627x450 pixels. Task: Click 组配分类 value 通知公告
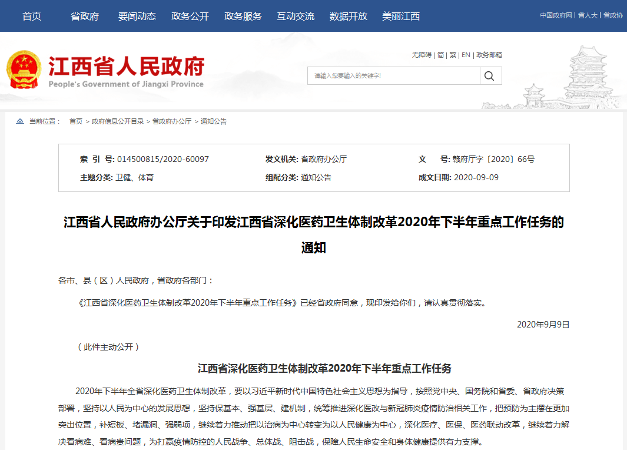coord(316,177)
